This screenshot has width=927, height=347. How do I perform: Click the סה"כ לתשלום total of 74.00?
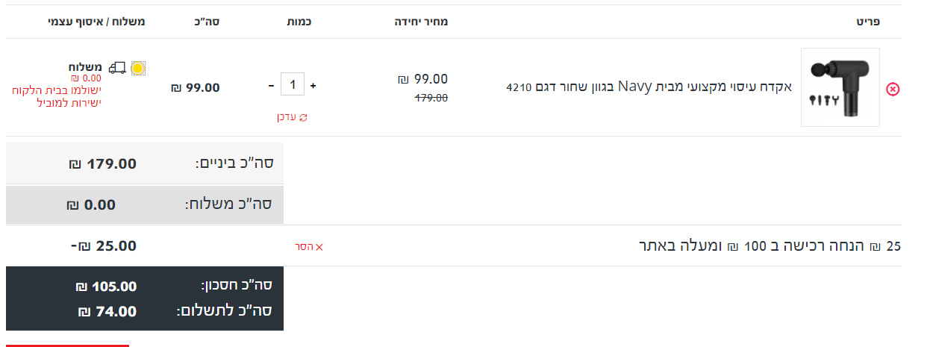pos(107,311)
